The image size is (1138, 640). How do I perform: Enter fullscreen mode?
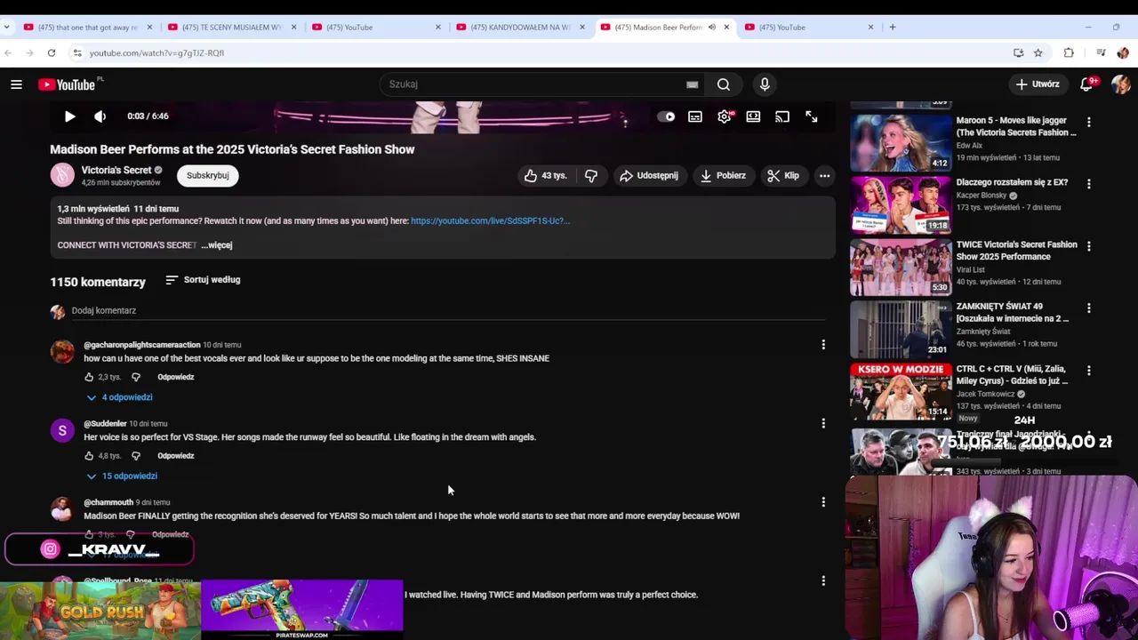[812, 116]
